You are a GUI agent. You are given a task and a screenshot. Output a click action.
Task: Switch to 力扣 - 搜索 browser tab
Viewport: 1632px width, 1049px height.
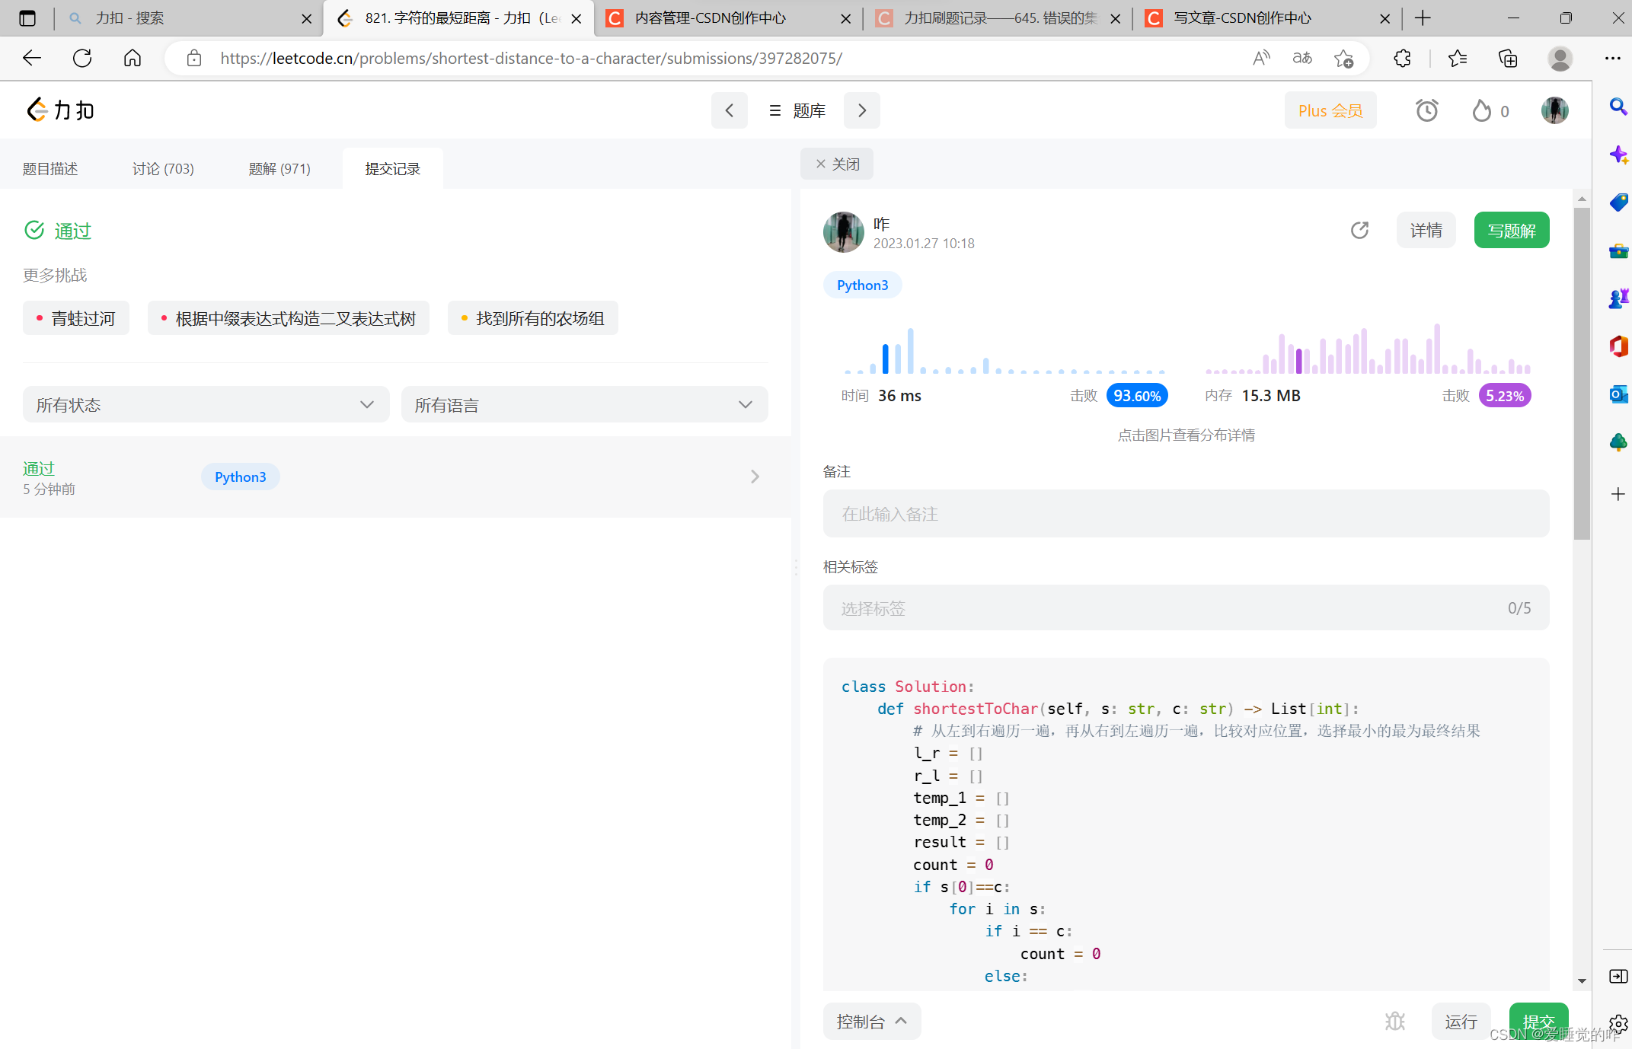(x=190, y=18)
